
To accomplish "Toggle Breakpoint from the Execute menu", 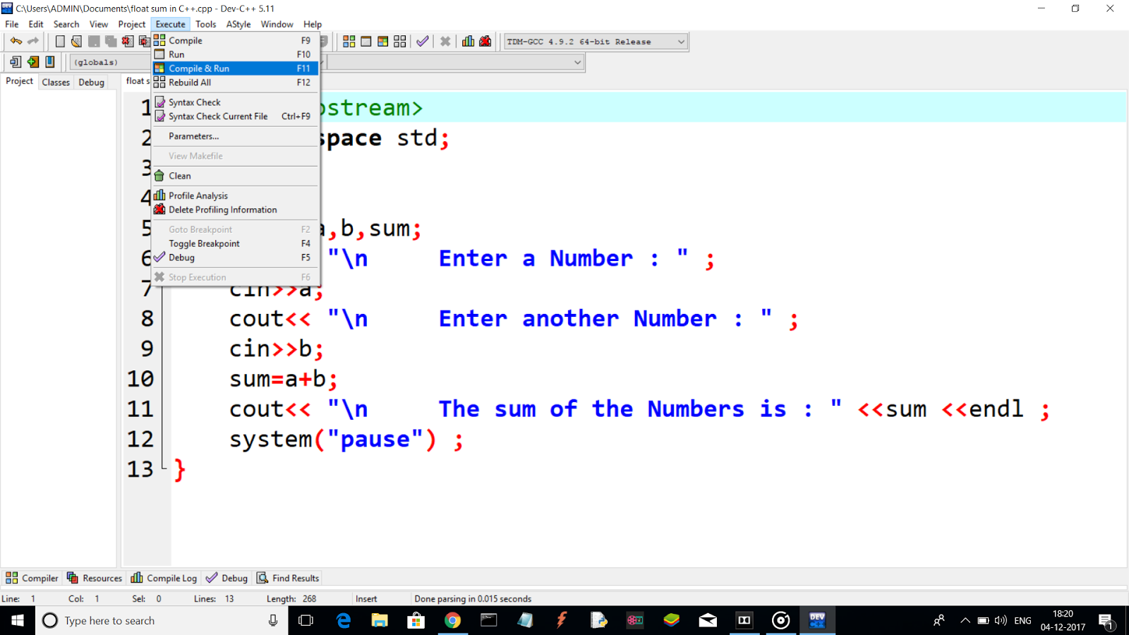I will (x=203, y=243).
